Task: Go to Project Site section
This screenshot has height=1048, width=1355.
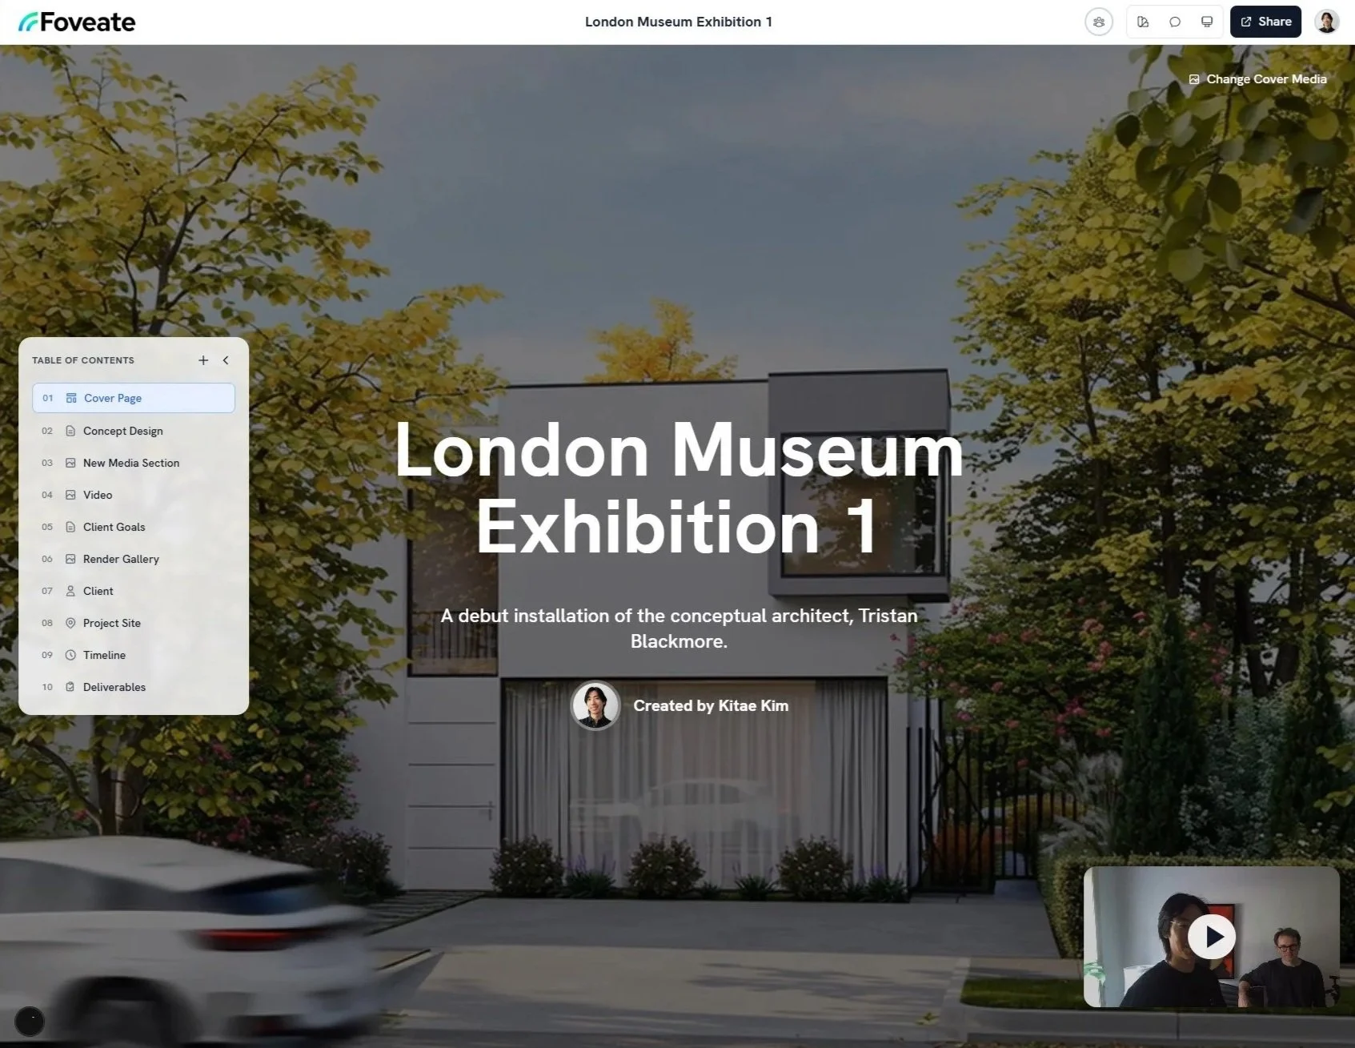Action: (x=134, y=623)
